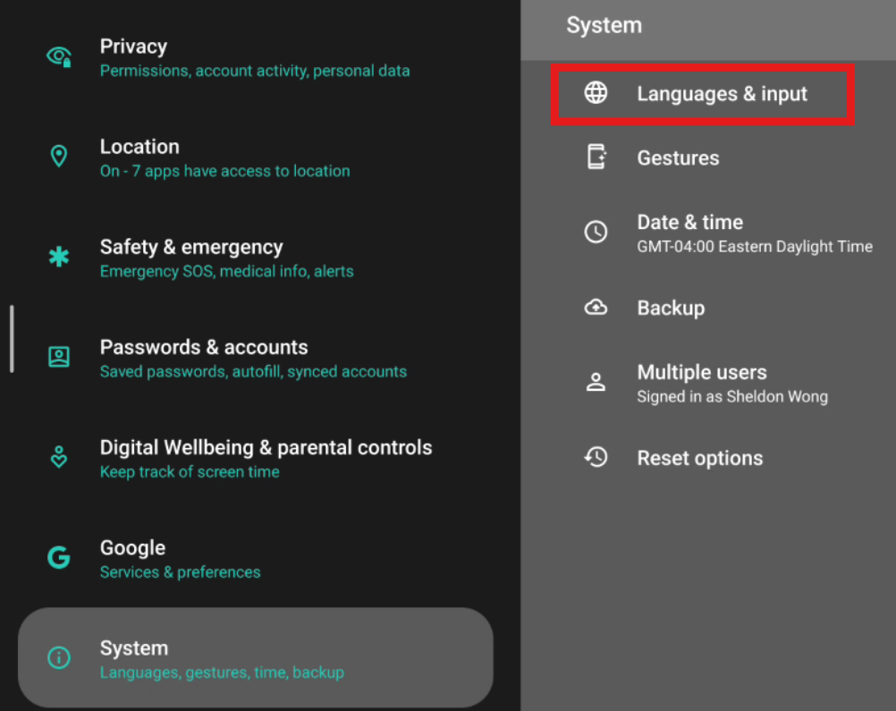Viewport: 896px width, 711px height.
Task: Click the System info icon
Action: (x=59, y=657)
